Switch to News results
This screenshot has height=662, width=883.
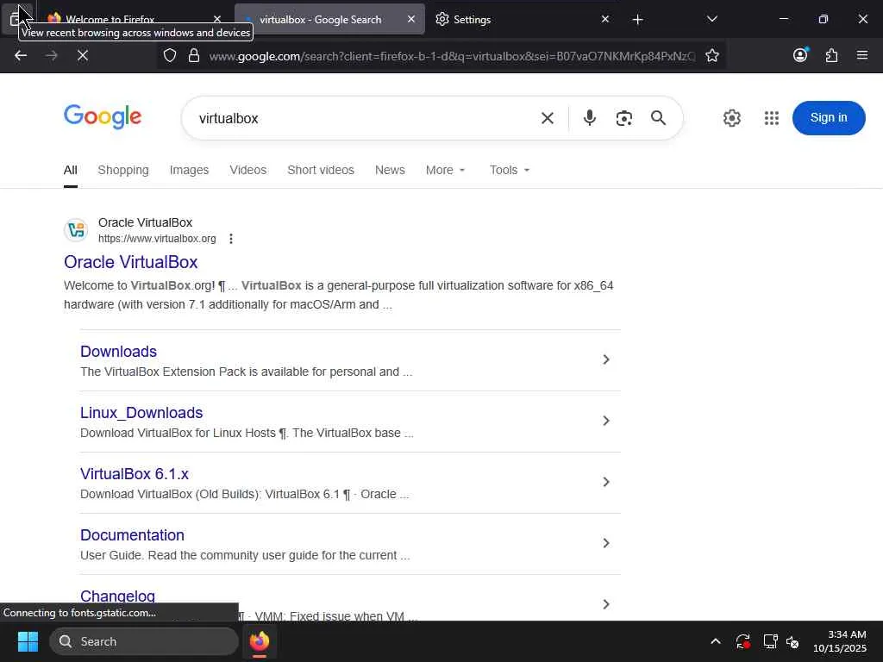tap(390, 170)
